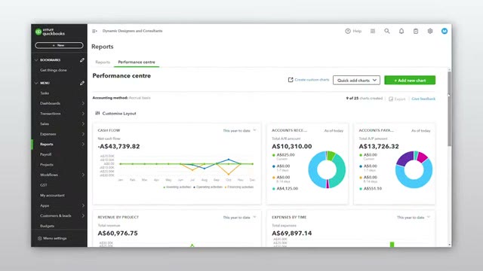Open the apps grid icon
This screenshot has height=271, width=483.
(373, 31)
